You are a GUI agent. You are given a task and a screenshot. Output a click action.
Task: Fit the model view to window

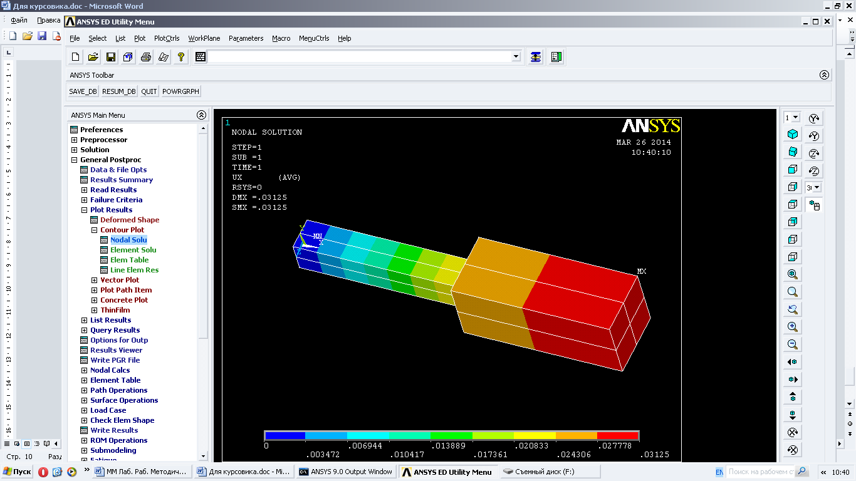pyautogui.click(x=793, y=274)
